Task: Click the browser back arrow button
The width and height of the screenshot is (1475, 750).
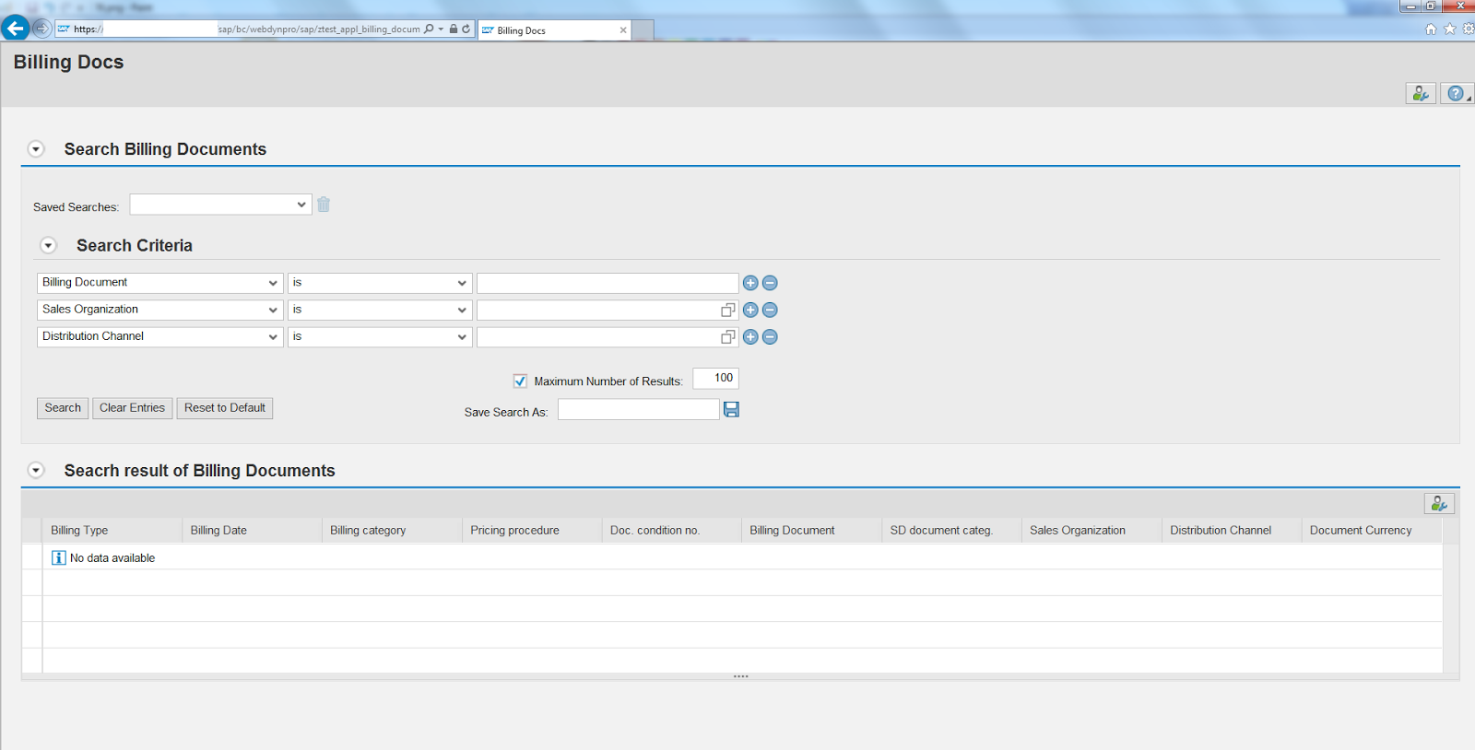Action: (15, 28)
